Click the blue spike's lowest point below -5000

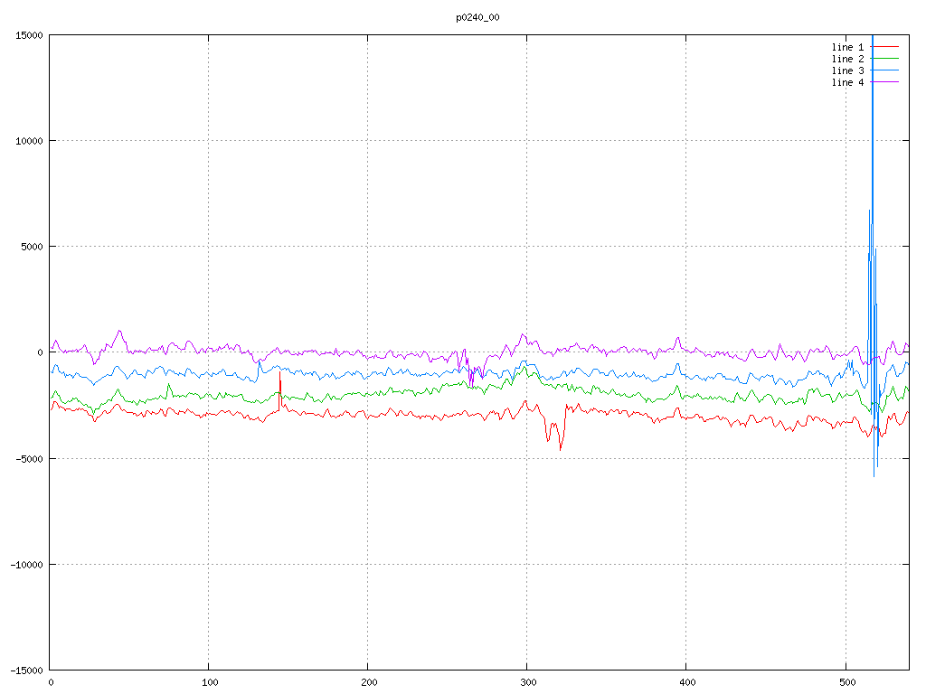click(874, 475)
